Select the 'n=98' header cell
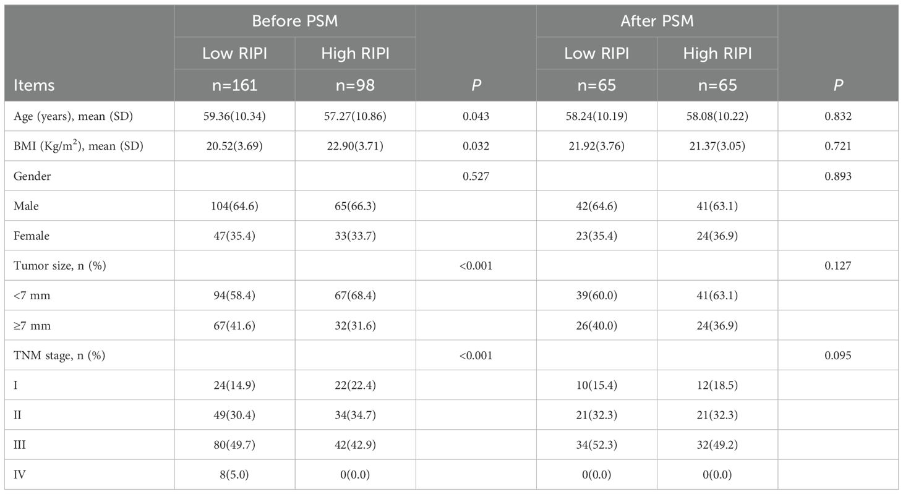The image size is (903, 494). [x=355, y=85]
